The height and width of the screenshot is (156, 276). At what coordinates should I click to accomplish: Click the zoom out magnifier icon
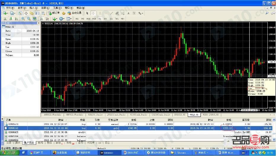click(x=29, y=19)
